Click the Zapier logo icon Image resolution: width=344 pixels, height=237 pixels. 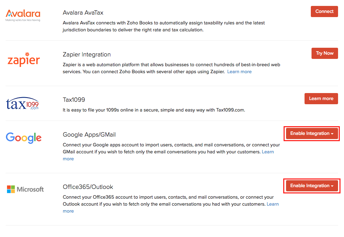24,60
